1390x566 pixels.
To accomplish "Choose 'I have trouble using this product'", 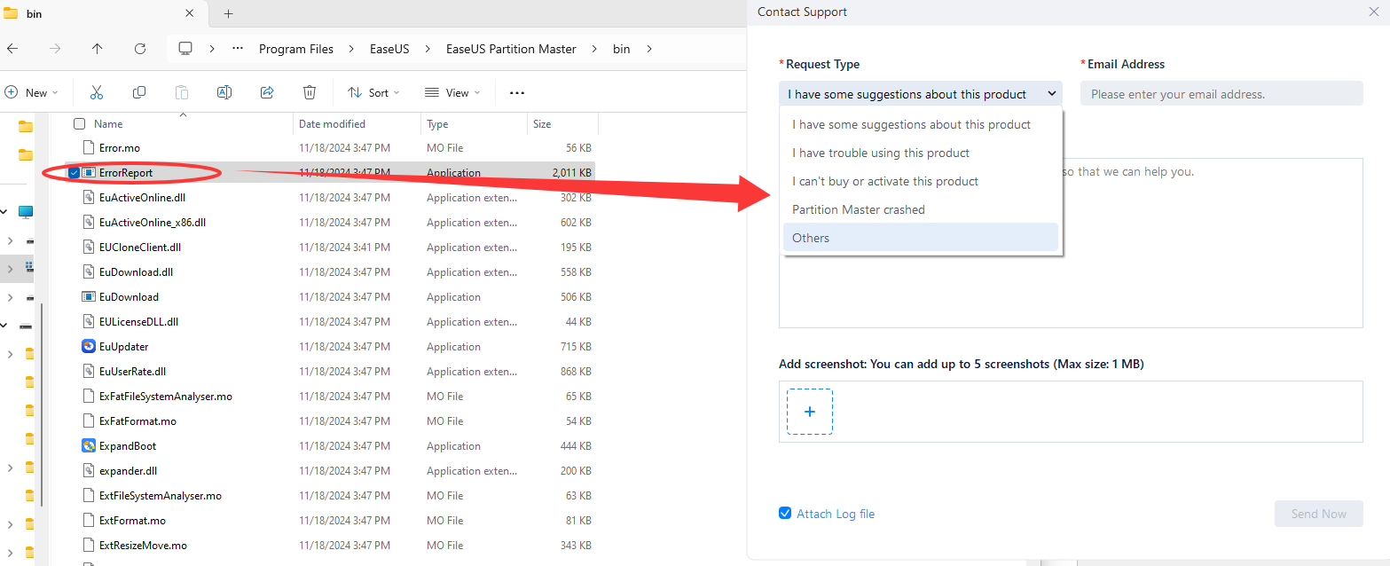I will point(921,153).
